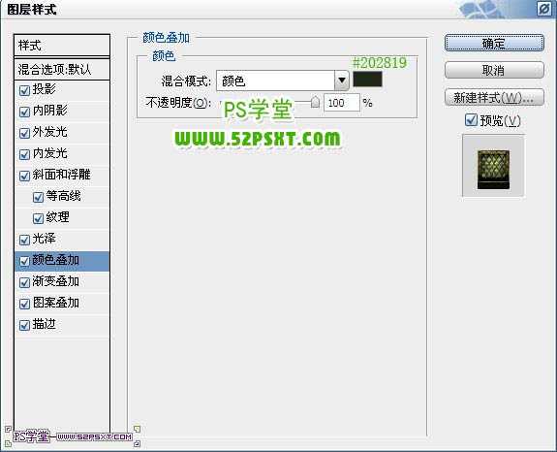Open the 等高线 sub-item settings

point(63,196)
